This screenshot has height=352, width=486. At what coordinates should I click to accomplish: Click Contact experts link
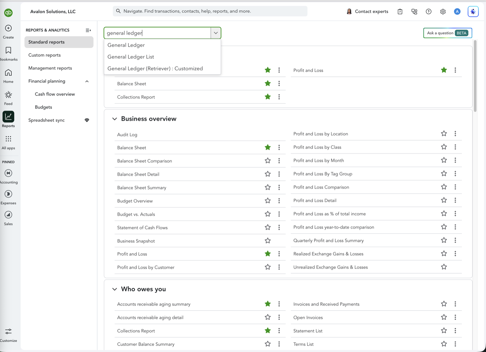tap(367, 11)
